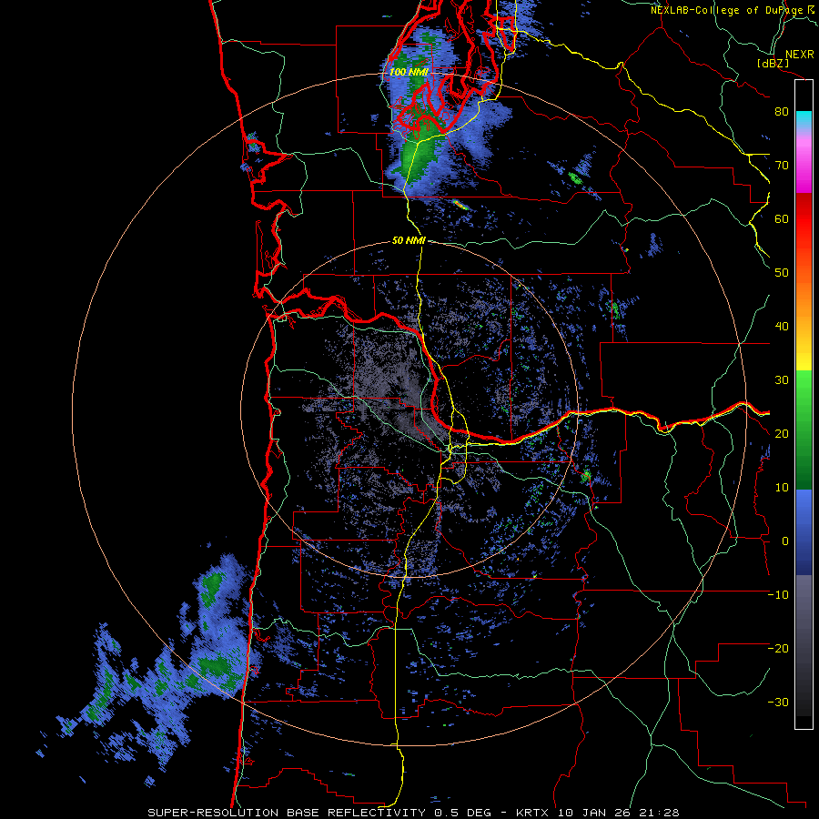Viewport: 819px width, 819px height.
Task: Click the -20 dBZ scale value
Action: [x=778, y=648]
